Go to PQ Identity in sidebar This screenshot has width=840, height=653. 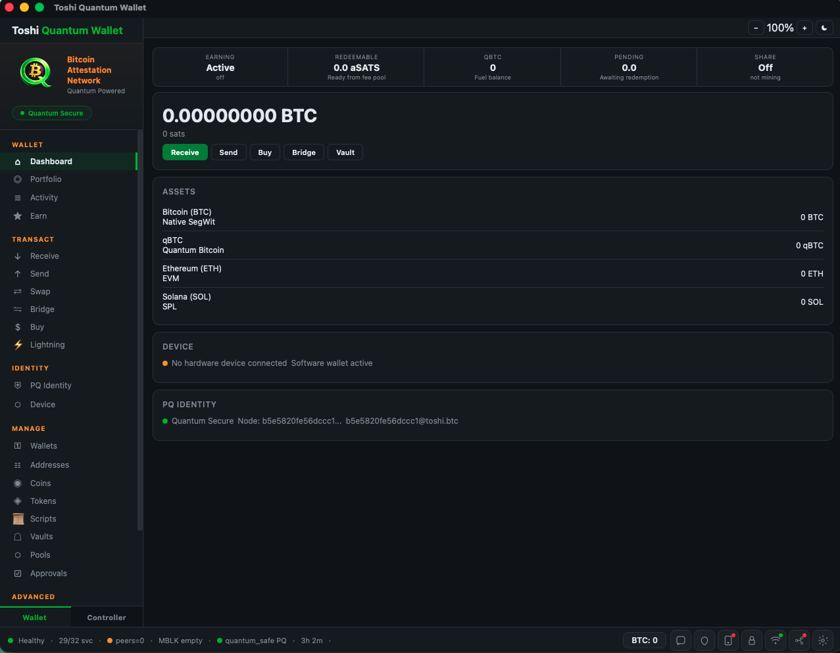[x=51, y=386]
